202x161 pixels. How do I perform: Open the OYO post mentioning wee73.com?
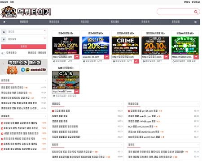[x=144, y=137]
